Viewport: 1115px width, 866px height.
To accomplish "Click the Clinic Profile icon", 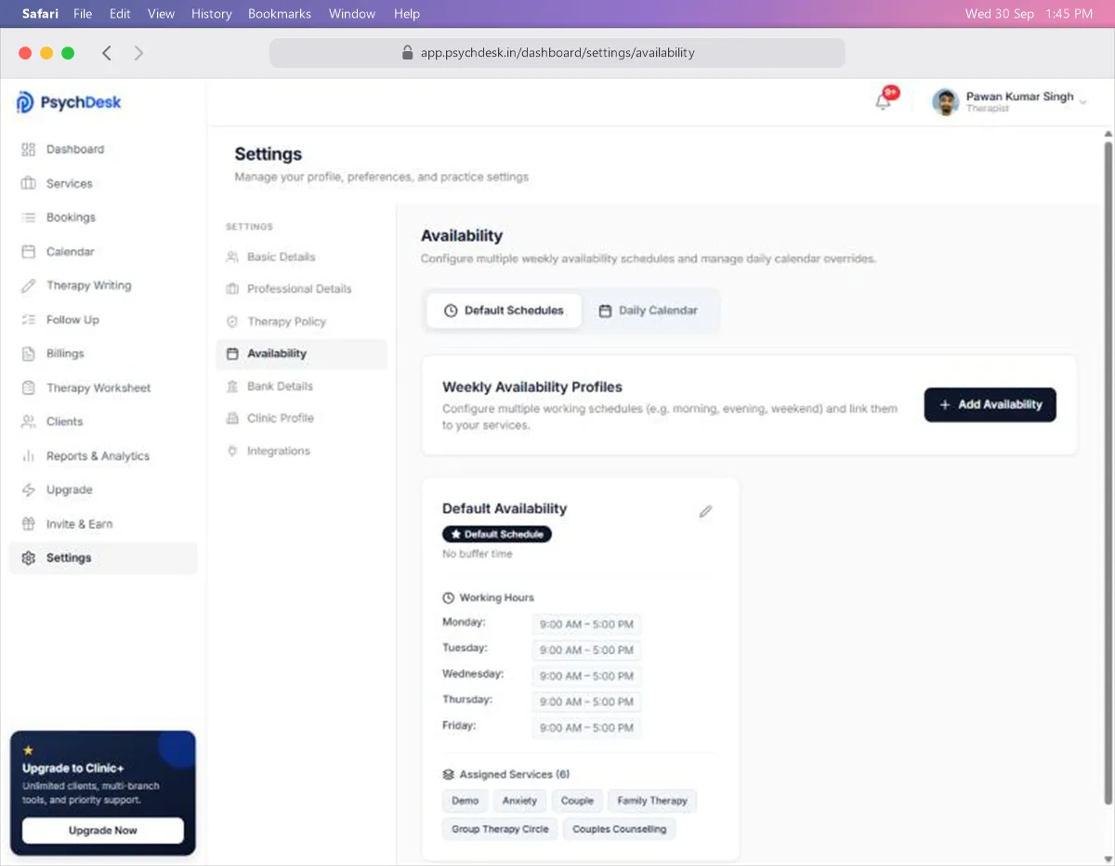I will click(232, 418).
